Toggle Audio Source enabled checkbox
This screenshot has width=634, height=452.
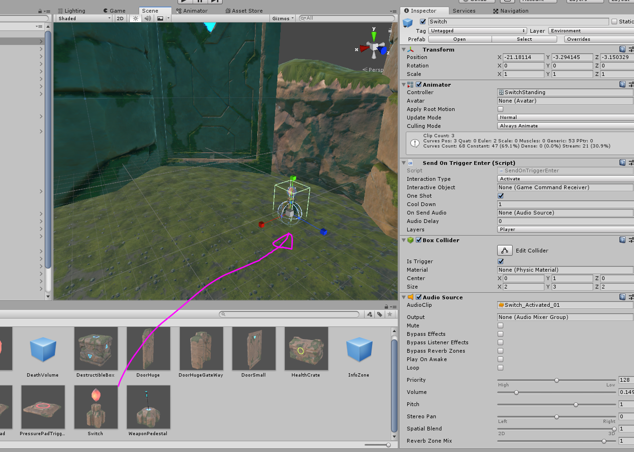pos(418,297)
